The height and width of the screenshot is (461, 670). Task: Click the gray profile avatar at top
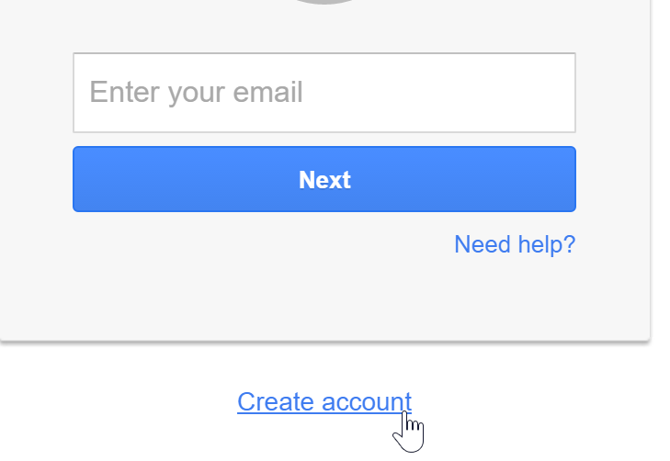coord(324,2)
